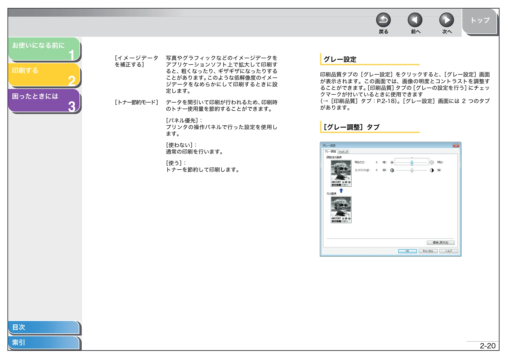Open the 目次 table of contents

pyautogui.click(x=44, y=327)
